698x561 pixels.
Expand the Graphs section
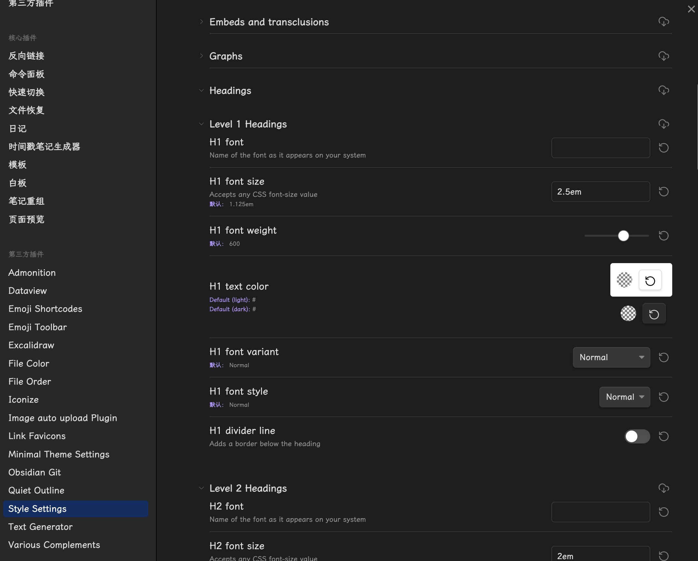201,56
